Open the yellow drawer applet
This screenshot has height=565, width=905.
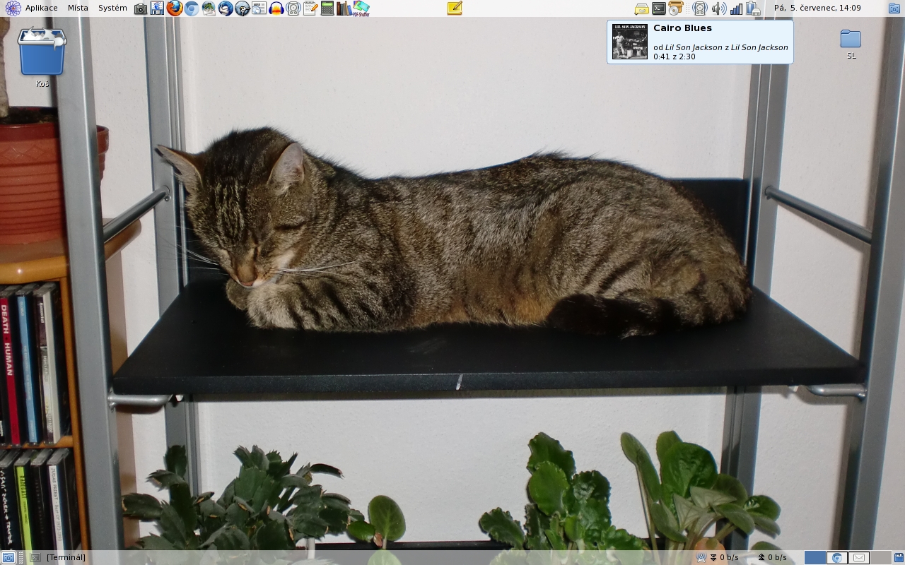coord(641,8)
